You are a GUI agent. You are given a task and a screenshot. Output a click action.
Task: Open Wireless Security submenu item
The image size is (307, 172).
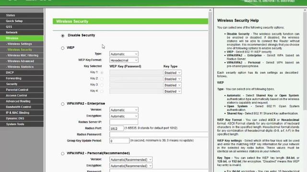[x=22, y=50]
